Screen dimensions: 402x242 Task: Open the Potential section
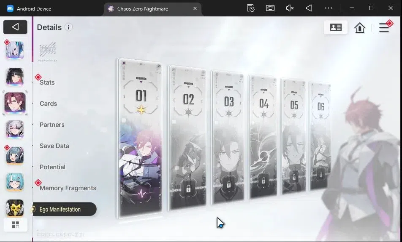(52, 167)
